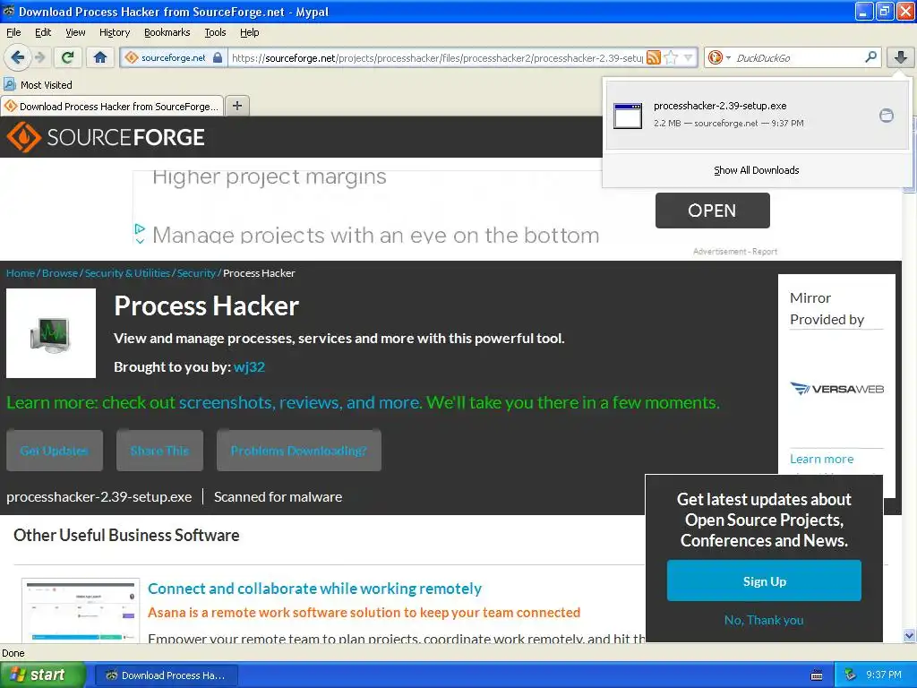Click the Process Hacker project icon
The width and height of the screenshot is (917, 688).
tap(51, 333)
